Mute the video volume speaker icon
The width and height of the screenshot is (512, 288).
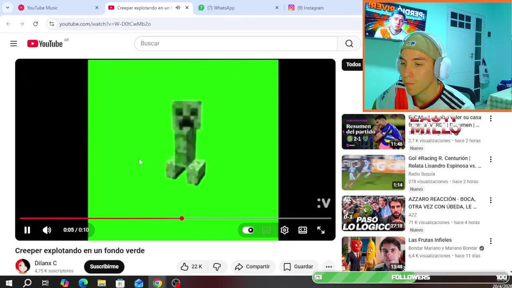pos(47,230)
